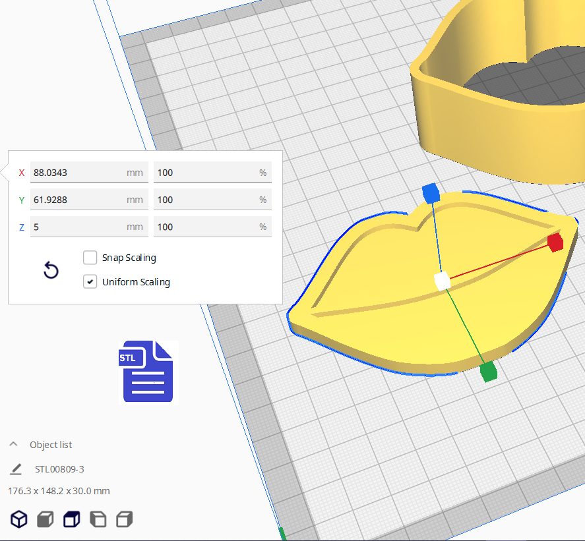Click the reset scale arrow icon
This screenshot has height=541, width=585.
coord(51,270)
